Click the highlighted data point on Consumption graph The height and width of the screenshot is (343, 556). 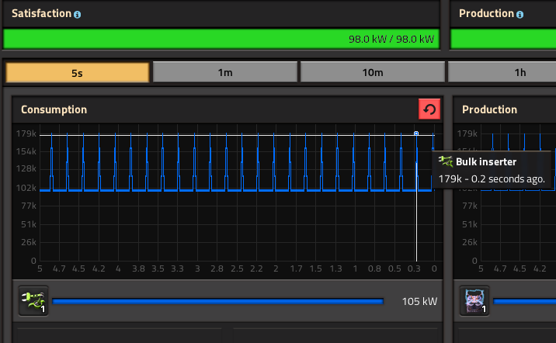[x=416, y=133]
